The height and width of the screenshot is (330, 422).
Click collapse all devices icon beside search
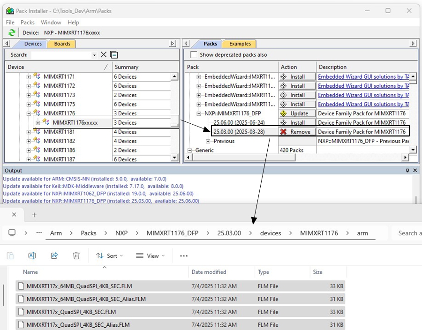tap(114, 54)
